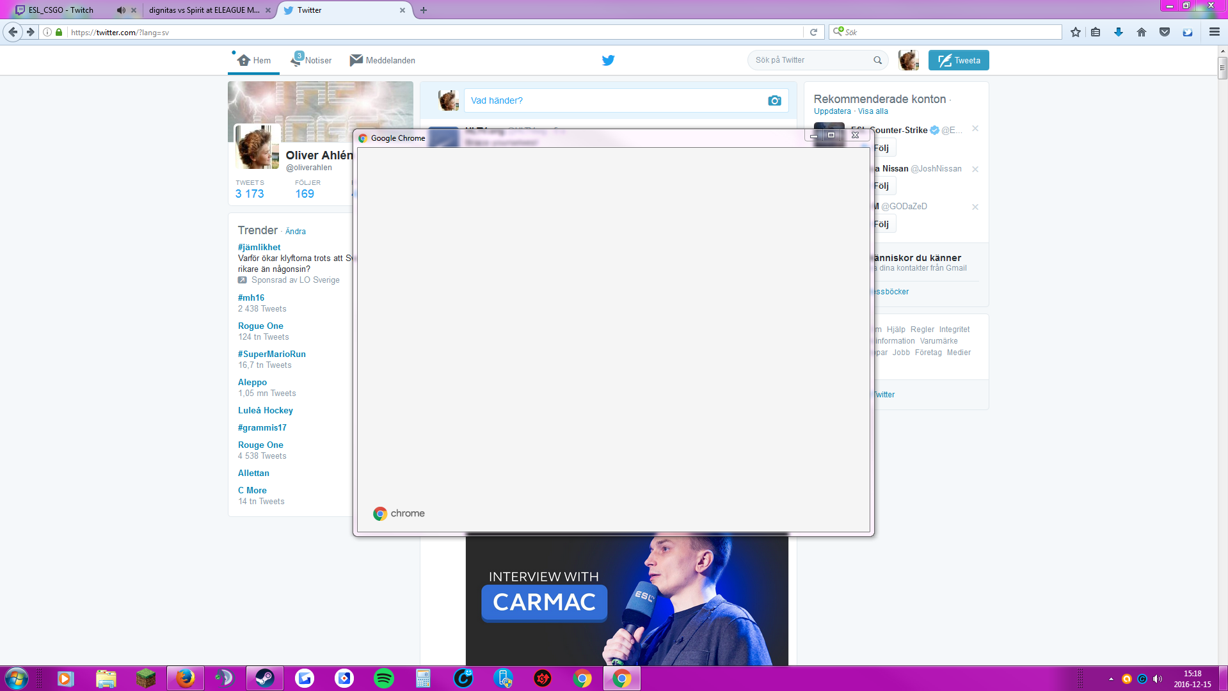Dismiss GODaZeD recommendation
The image size is (1228, 691).
(x=975, y=207)
